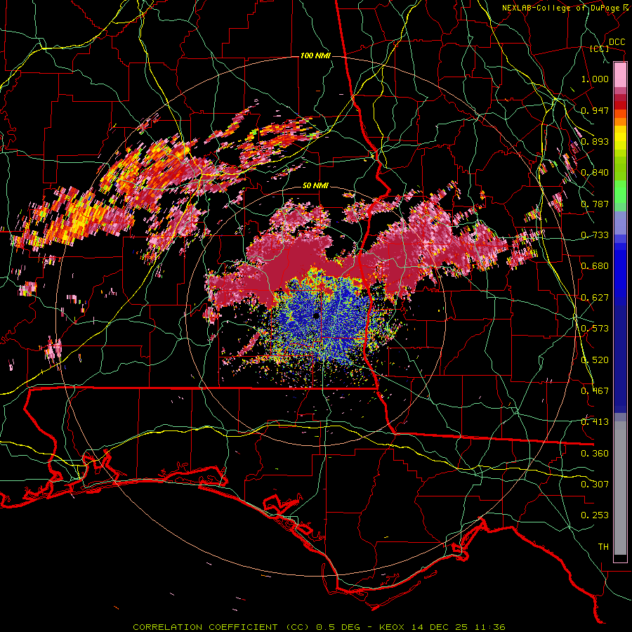This screenshot has height=632, width=632.
Task: Click the [CC] units label
Action: 600,48
